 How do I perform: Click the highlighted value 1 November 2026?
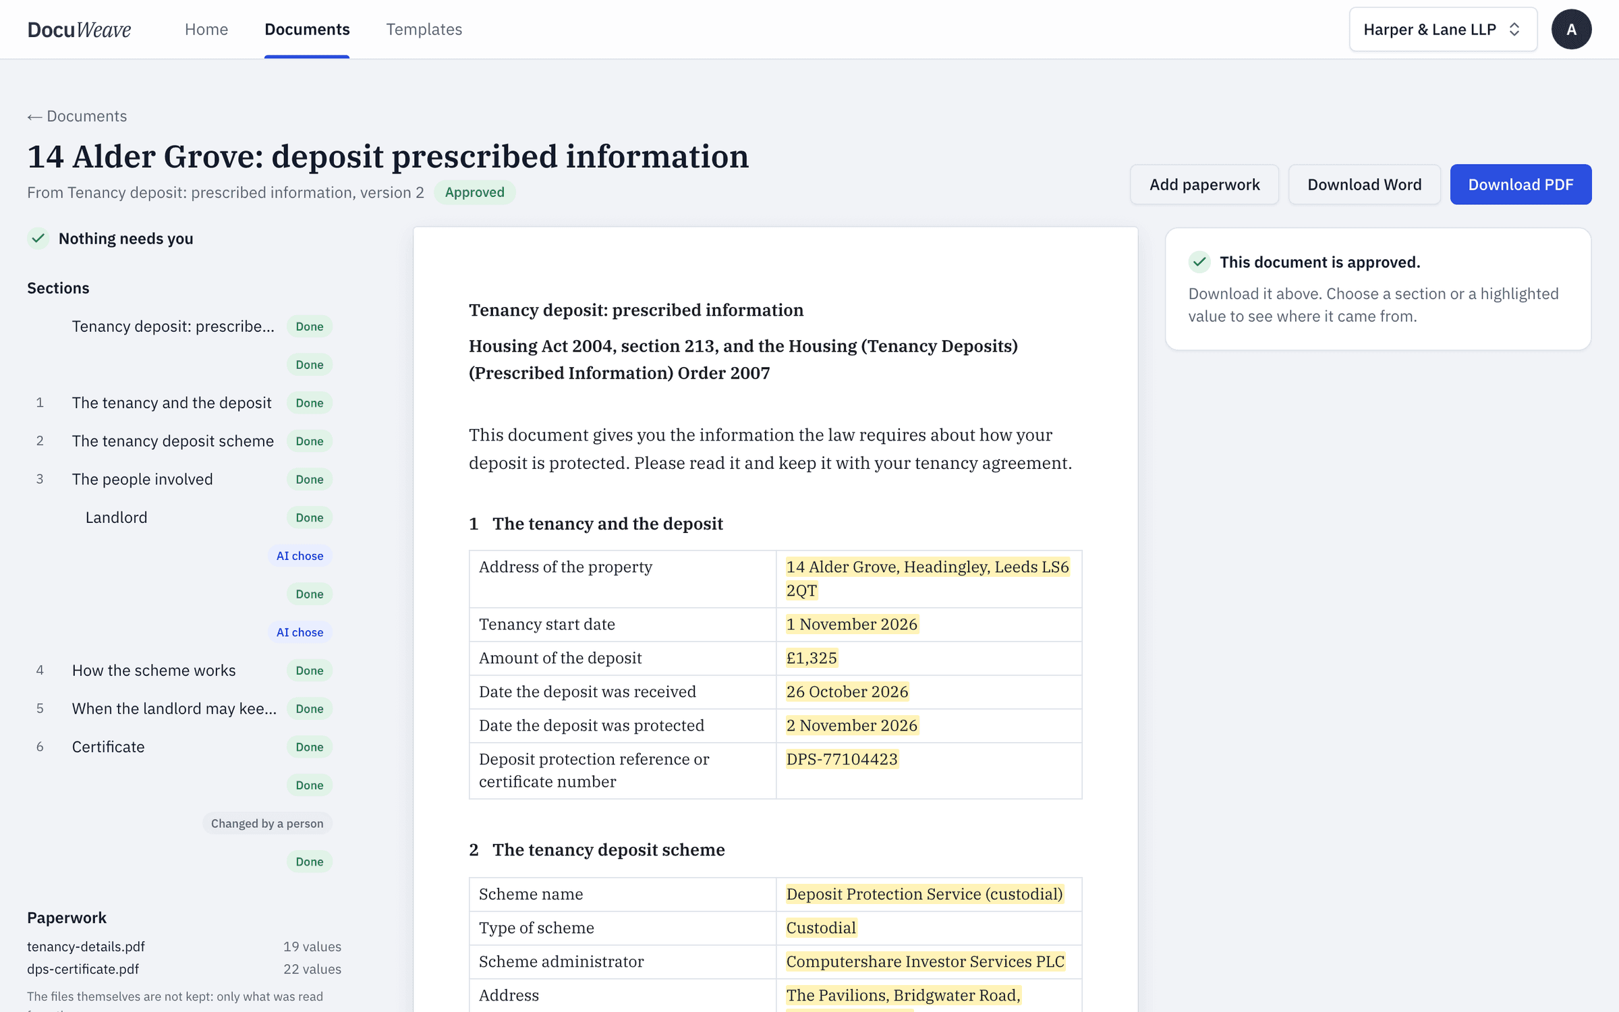(852, 624)
